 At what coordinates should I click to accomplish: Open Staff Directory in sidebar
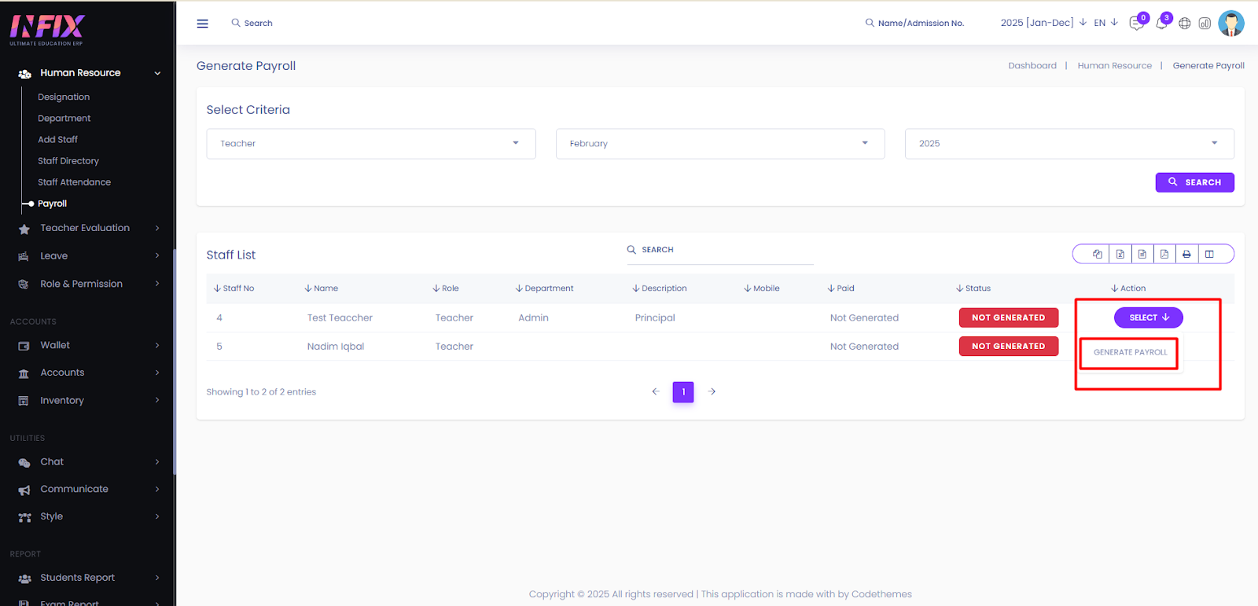(x=68, y=161)
